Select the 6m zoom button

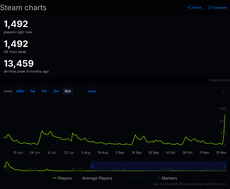click(68, 91)
